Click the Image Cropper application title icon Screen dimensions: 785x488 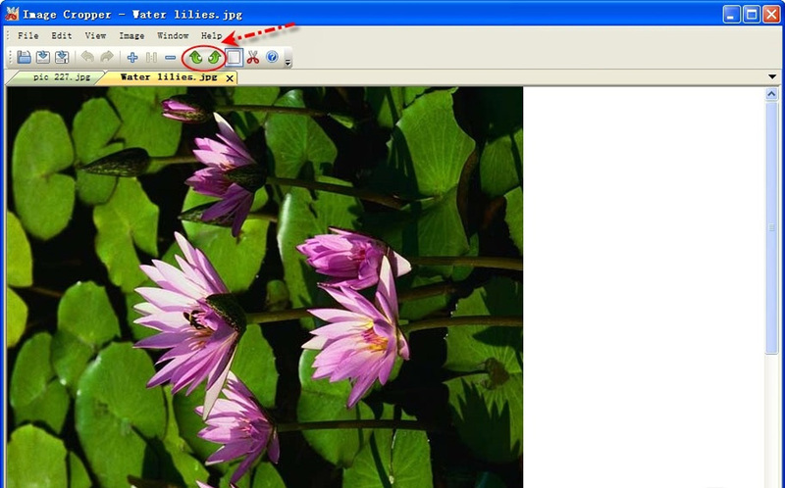point(12,14)
